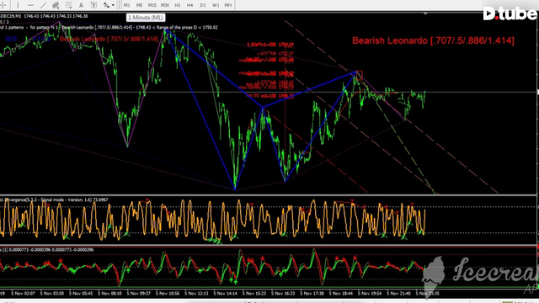
Task: Select the Horizontal Line drawing tool
Action: [30, 5]
